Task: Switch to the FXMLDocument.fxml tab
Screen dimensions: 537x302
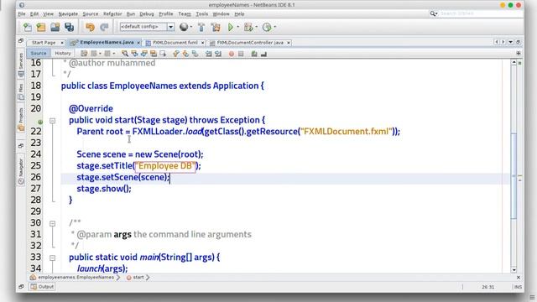Action: (175, 43)
